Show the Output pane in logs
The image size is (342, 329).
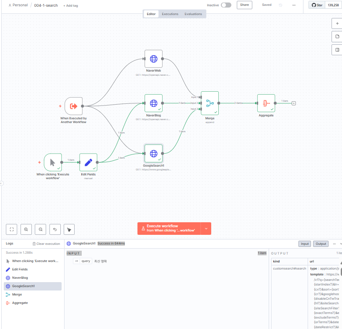pyautogui.click(x=321, y=244)
